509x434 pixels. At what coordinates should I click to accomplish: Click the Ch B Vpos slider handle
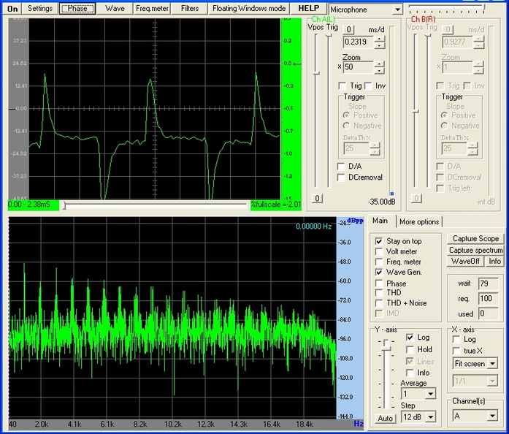[x=416, y=112]
